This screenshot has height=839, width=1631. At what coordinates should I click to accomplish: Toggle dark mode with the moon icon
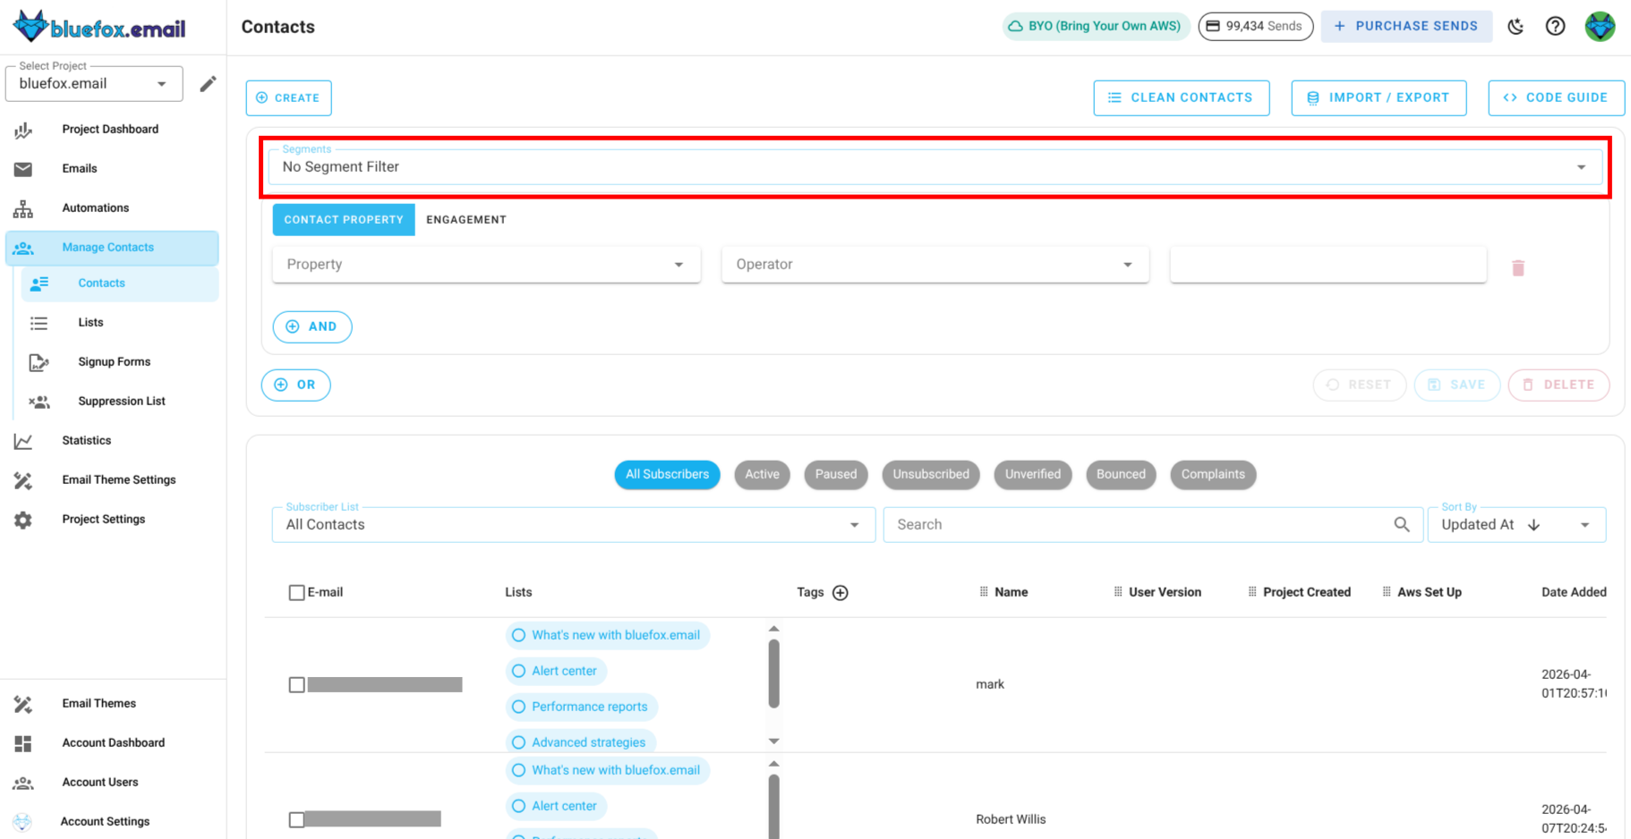1516,27
